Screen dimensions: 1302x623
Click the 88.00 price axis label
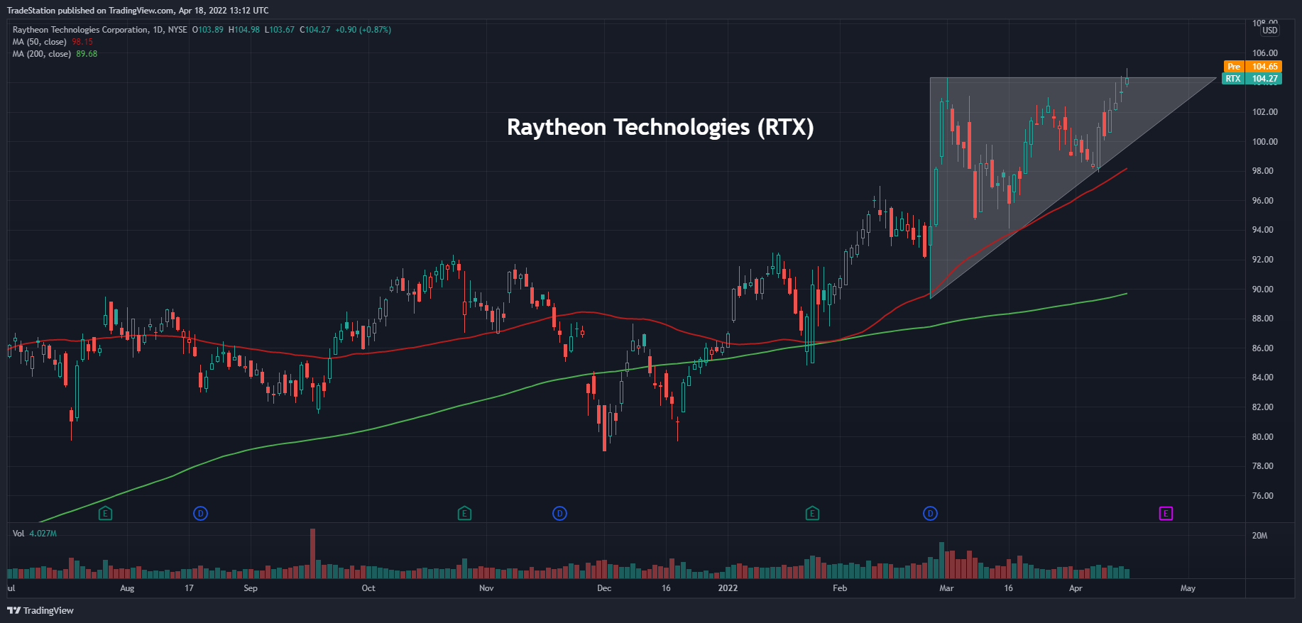(1263, 319)
